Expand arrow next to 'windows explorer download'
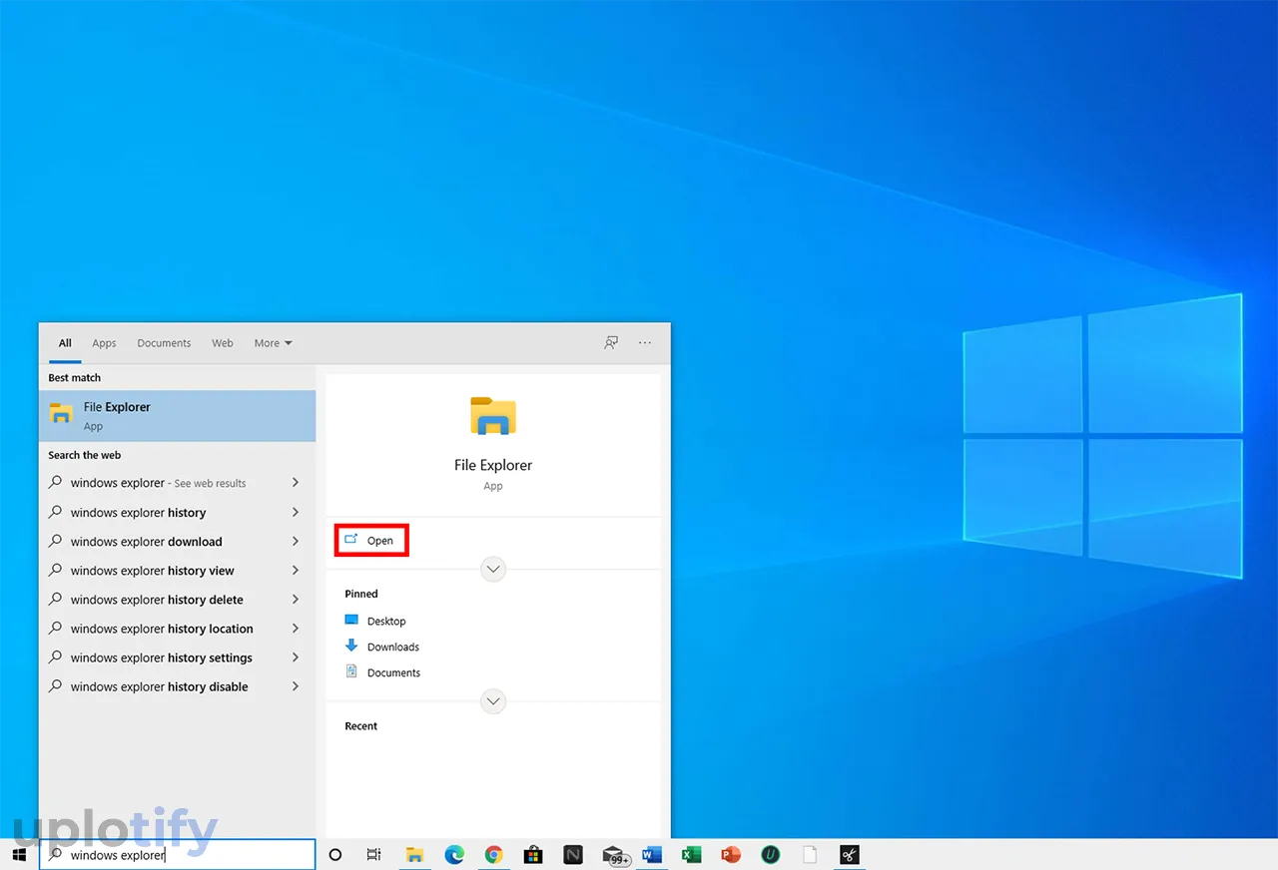Screen dimensions: 1278x870 click(x=296, y=542)
